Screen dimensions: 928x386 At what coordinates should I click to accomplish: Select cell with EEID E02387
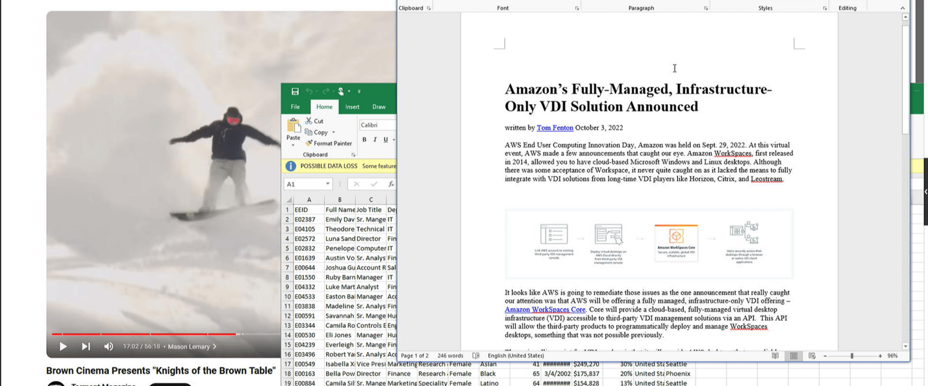309,220
